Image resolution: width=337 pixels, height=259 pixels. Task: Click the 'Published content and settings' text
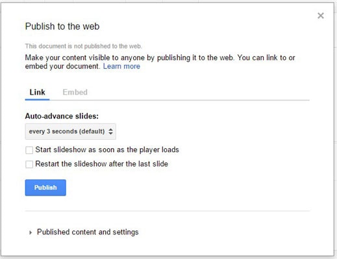tap(88, 232)
